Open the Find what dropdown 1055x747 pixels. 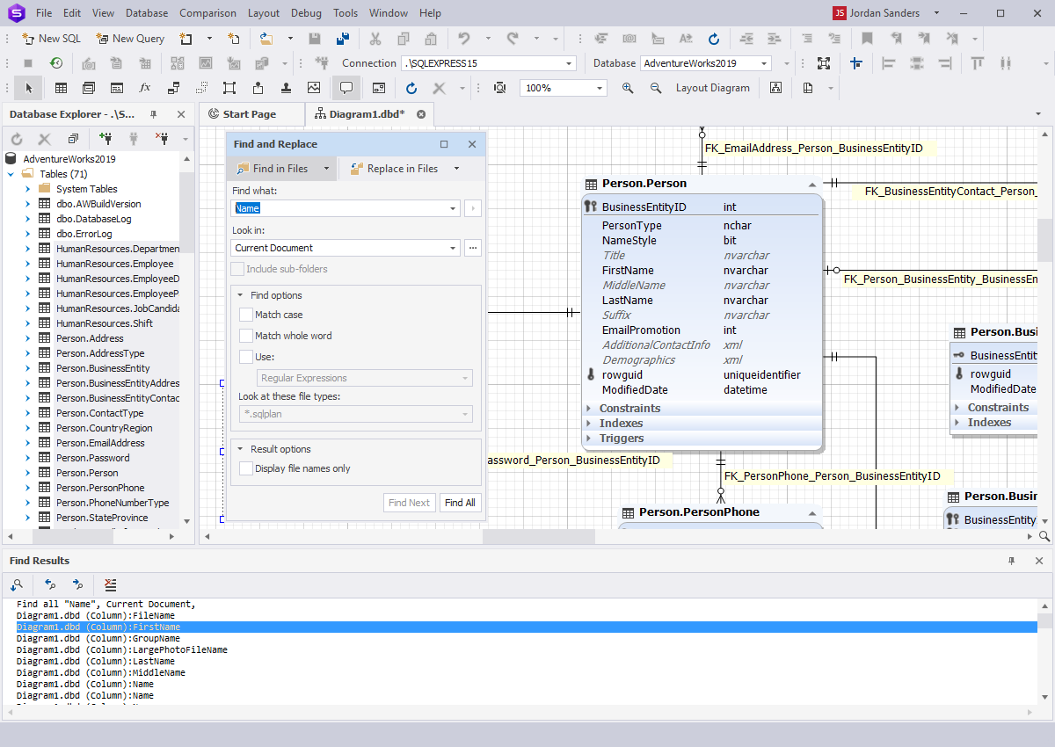(454, 208)
